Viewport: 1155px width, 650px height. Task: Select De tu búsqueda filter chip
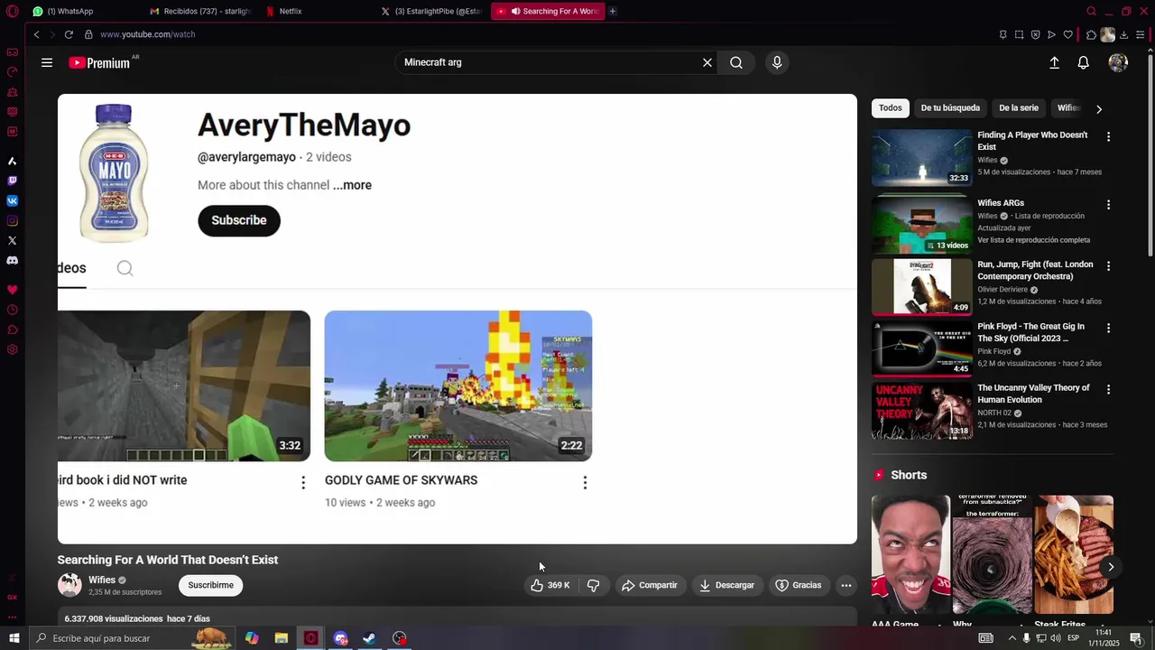click(x=950, y=108)
